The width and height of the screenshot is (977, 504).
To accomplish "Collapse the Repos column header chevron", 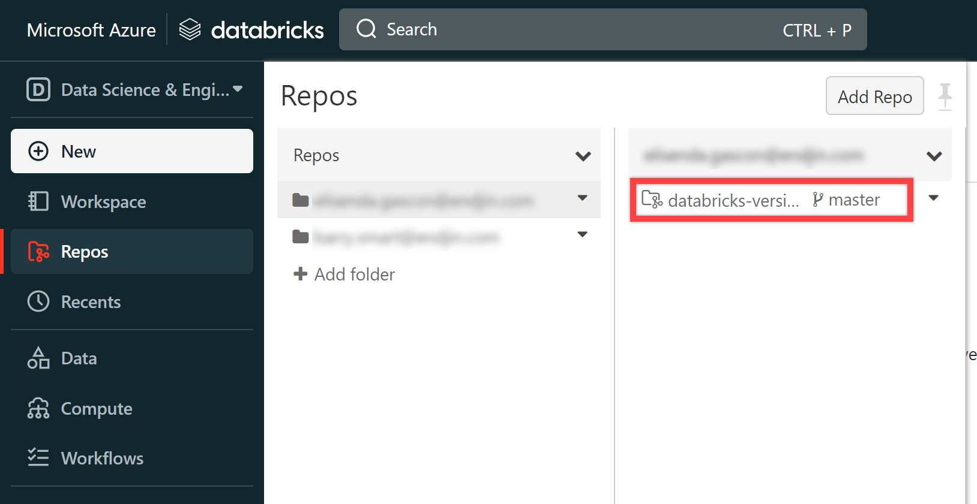I will coord(583,156).
